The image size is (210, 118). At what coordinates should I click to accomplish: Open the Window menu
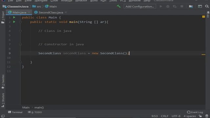pyautogui.click(x=135, y=1)
